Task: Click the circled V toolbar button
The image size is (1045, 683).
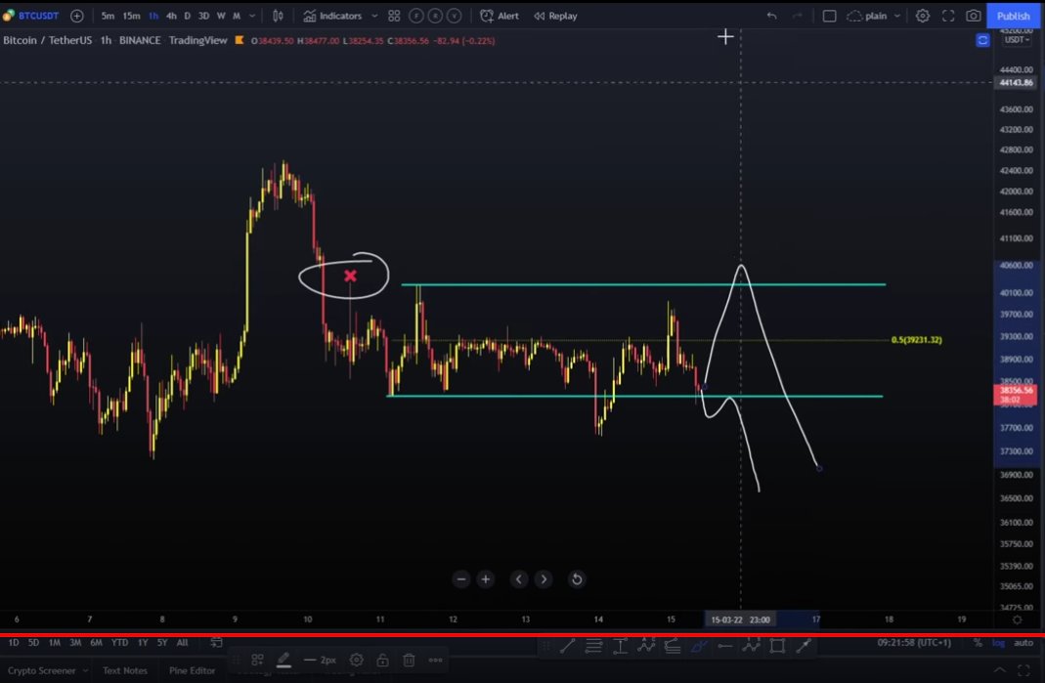Action: click(x=454, y=16)
